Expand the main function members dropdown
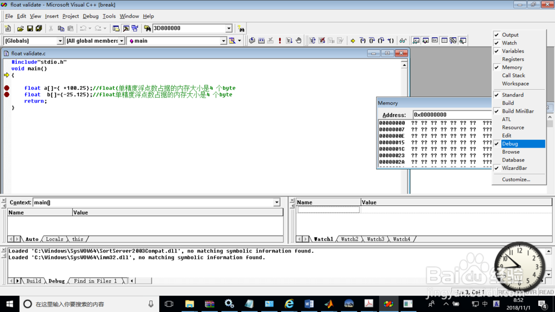The image size is (555, 312). click(x=223, y=41)
